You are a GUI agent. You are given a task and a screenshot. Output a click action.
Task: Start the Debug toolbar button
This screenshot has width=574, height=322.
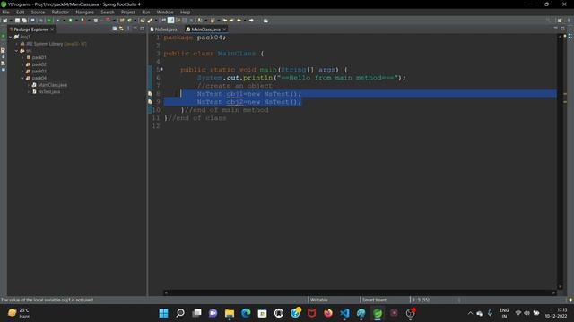[x=57, y=21]
